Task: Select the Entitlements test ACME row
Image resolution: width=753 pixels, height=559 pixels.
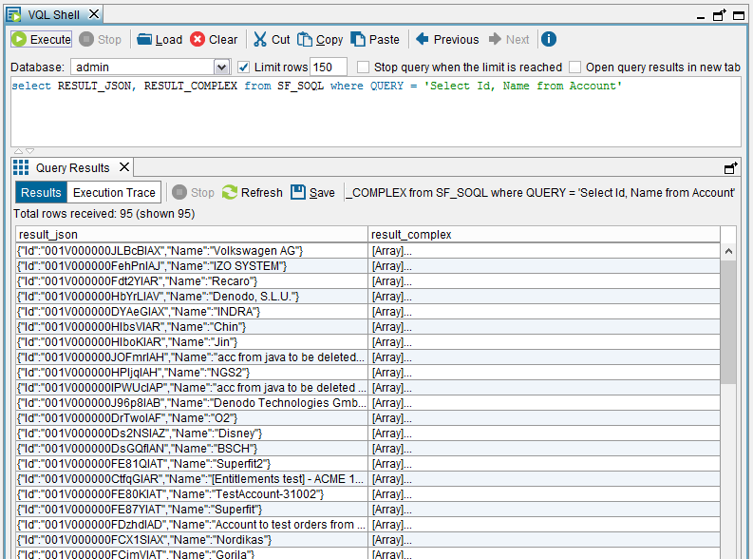Action: click(x=367, y=479)
